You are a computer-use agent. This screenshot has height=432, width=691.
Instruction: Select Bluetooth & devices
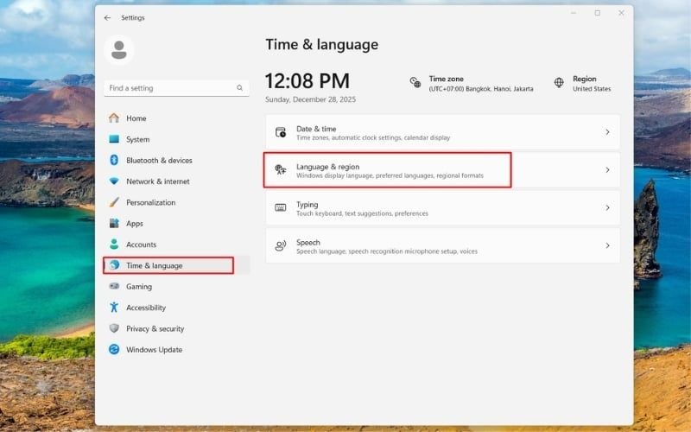tap(159, 161)
